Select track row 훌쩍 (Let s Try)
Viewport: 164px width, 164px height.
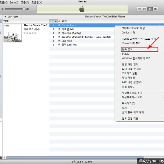coord(82,45)
